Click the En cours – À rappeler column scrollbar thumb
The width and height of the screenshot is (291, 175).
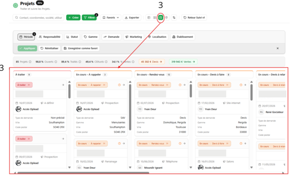[130, 107]
